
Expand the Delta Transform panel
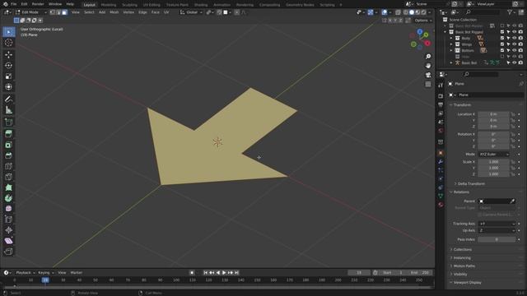click(x=470, y=184)
